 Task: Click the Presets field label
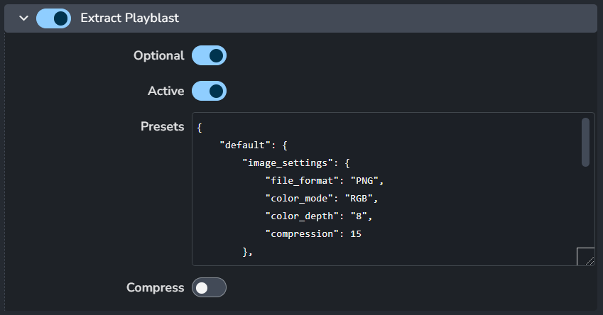click(x=162, y=126)
